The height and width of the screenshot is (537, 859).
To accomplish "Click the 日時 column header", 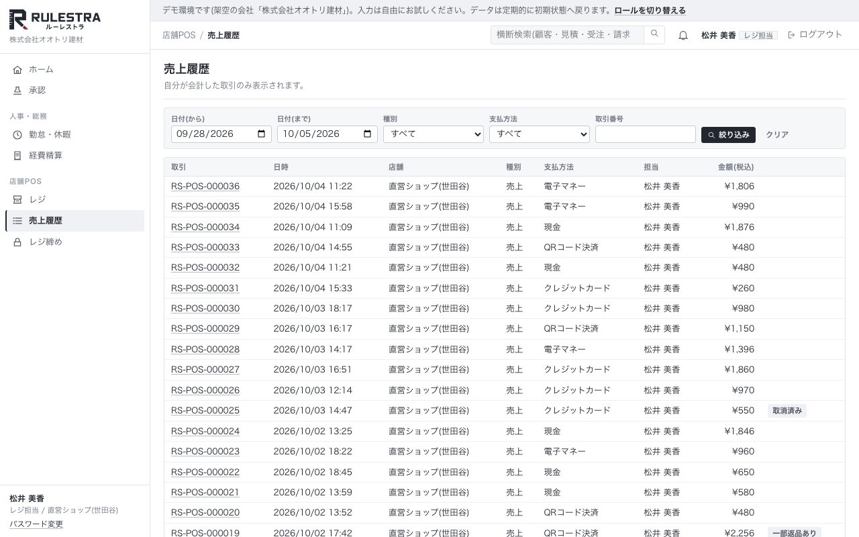I will [281, 167].
